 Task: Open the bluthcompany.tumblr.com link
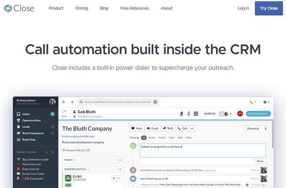(x=78, y=136)
